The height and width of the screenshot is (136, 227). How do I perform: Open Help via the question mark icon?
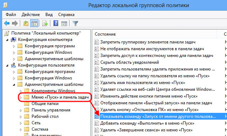(x=56, y=23)
